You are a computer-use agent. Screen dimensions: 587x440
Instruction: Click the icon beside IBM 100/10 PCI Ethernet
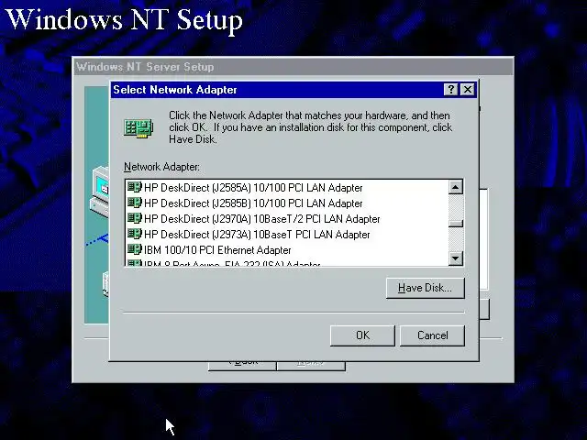(x=135, y=249)
